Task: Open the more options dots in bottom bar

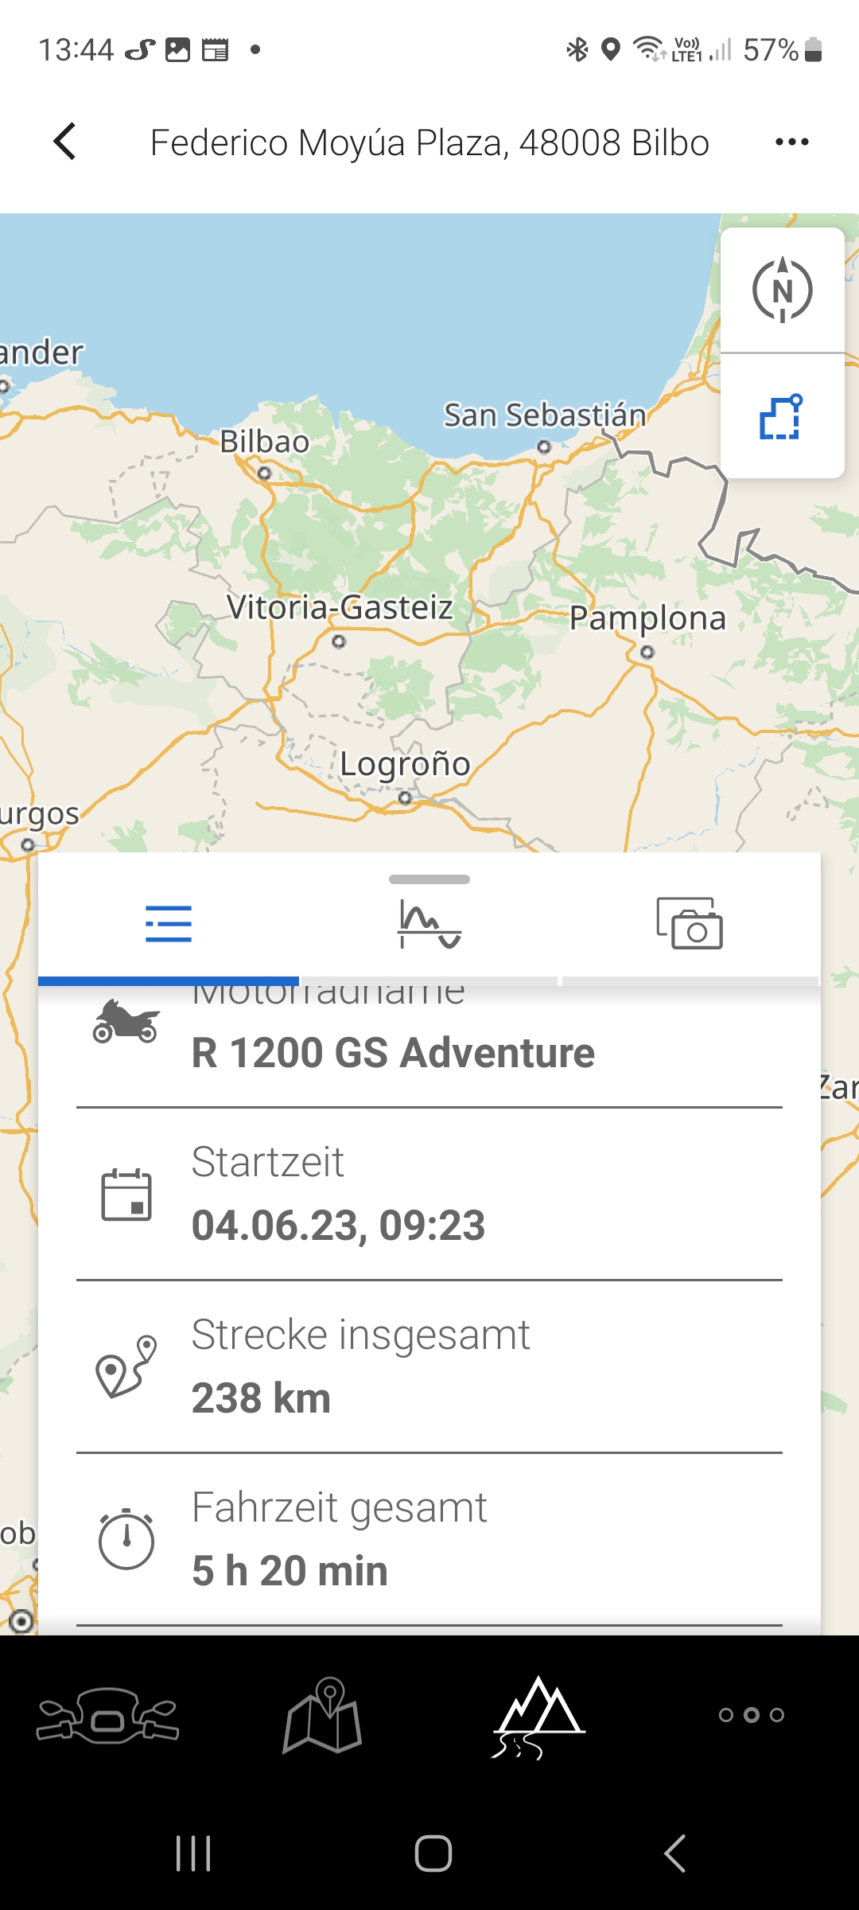Action: click(x=752, y=1715)
